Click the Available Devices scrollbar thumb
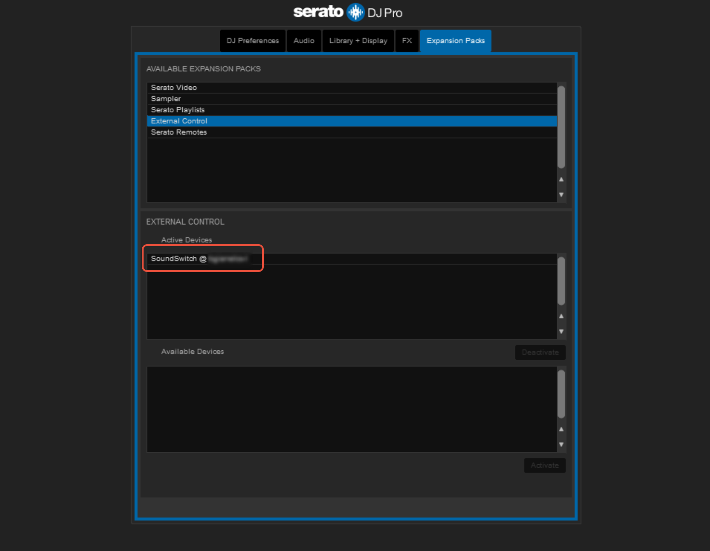The image size is (710, 551). coord(561,394)
